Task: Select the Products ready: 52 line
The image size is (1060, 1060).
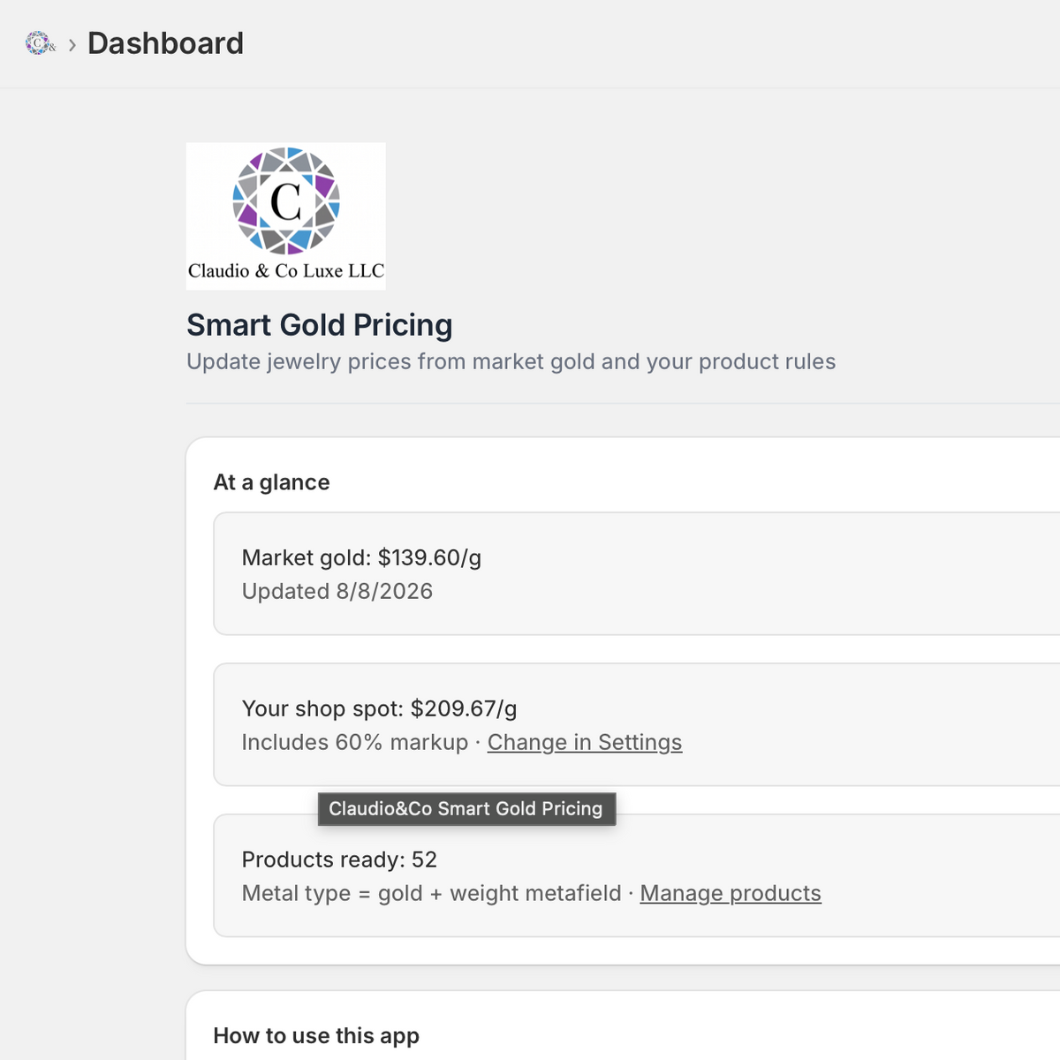Action: (339, 859)
